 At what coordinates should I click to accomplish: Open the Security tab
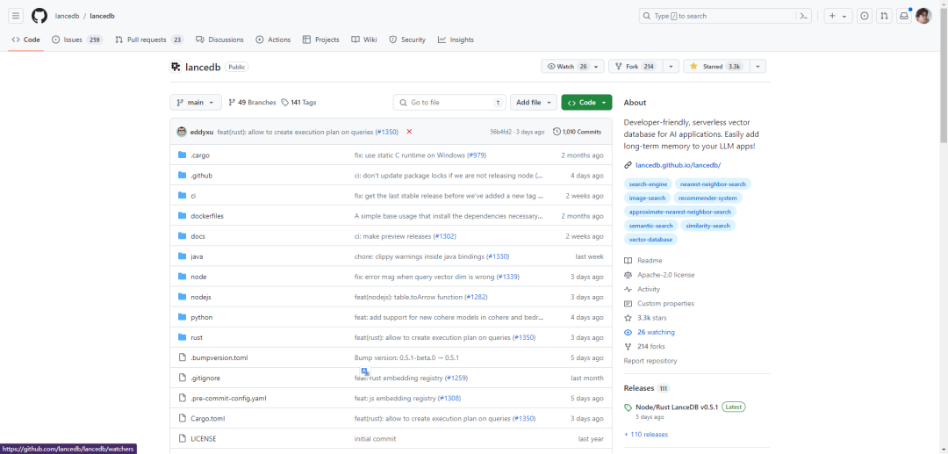point(407,40)
